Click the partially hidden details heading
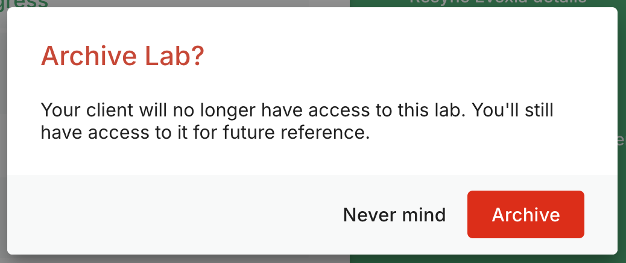Image resolution: width=626 pixels, height=263 pixels. (498, 2)
